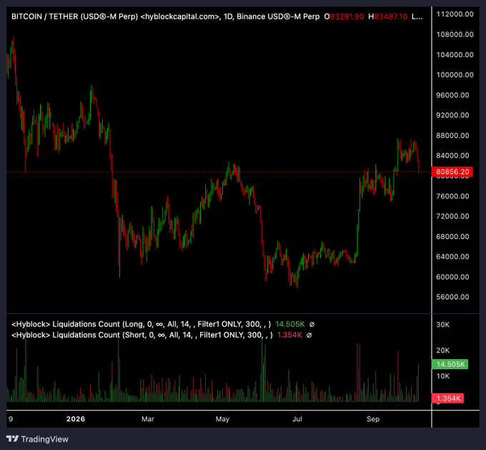486x450 pixels.
Task: Click the 10K liquidation axis label
Action: tap(442, 376)
